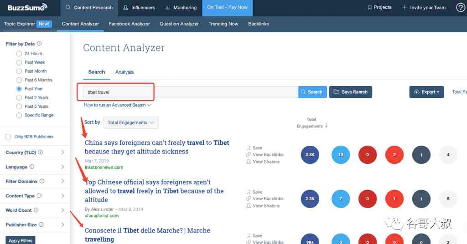
Task: Click the Publisher Size info icon
Action: click(41, 224)
